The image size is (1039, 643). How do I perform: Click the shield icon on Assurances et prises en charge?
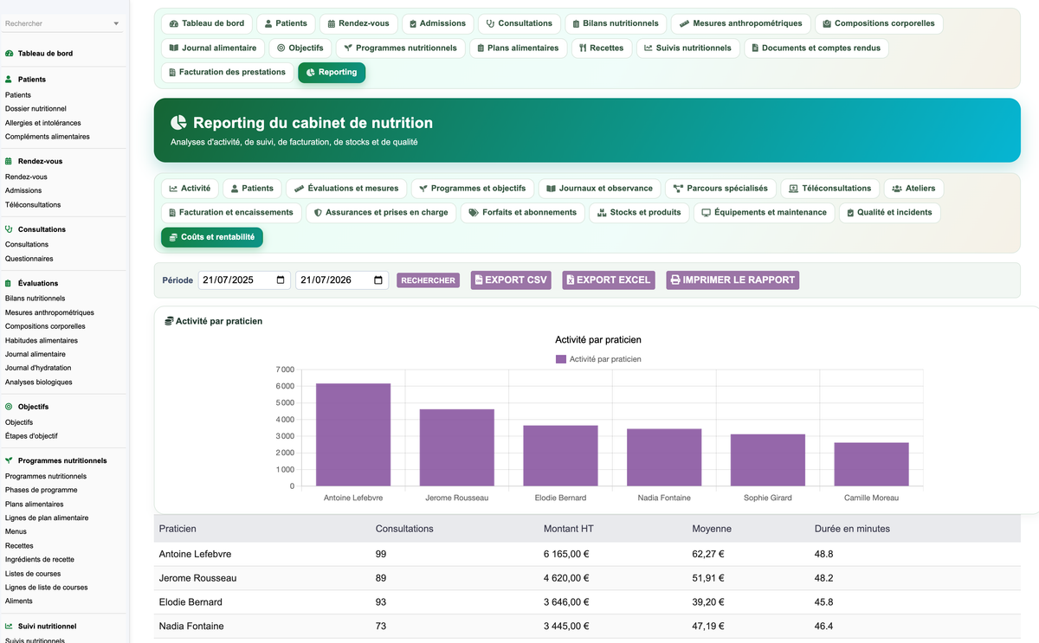[x=318, y=212]
